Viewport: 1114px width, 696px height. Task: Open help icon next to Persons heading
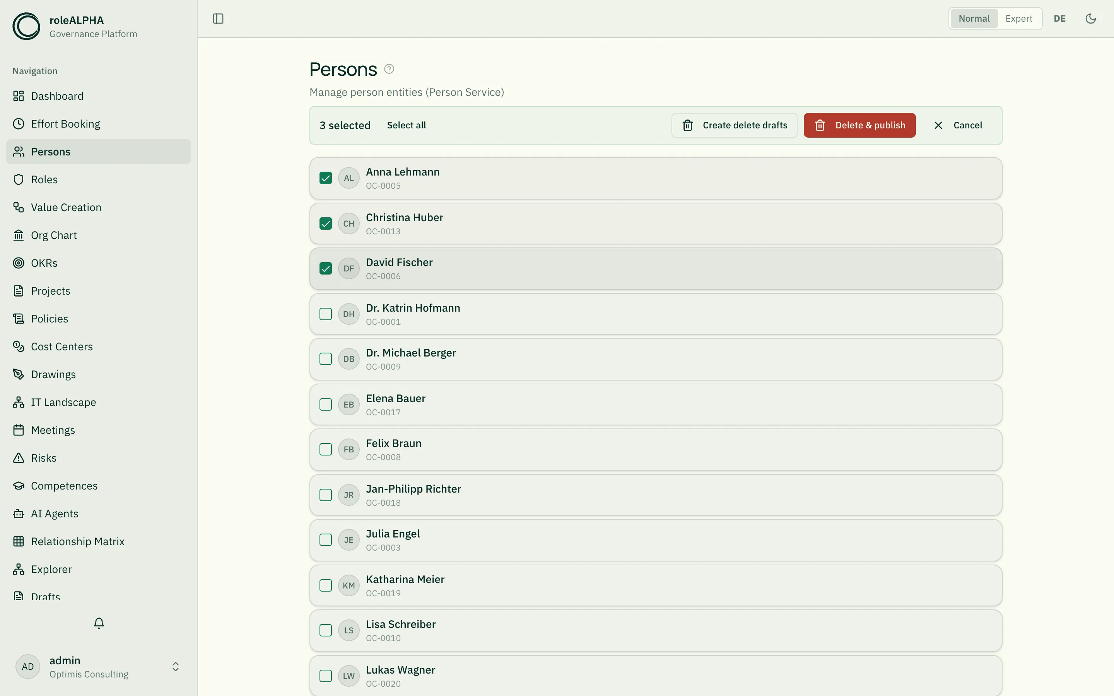tap(389, 69)
